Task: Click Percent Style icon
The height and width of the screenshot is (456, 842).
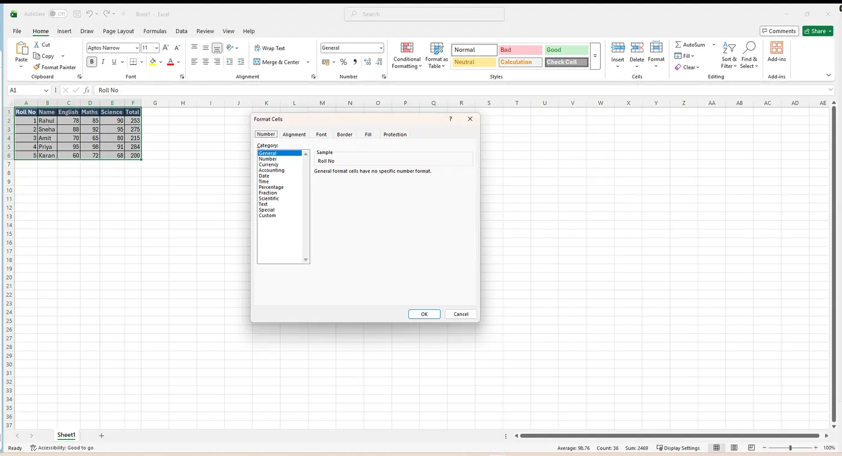Action: coord(343,62)
